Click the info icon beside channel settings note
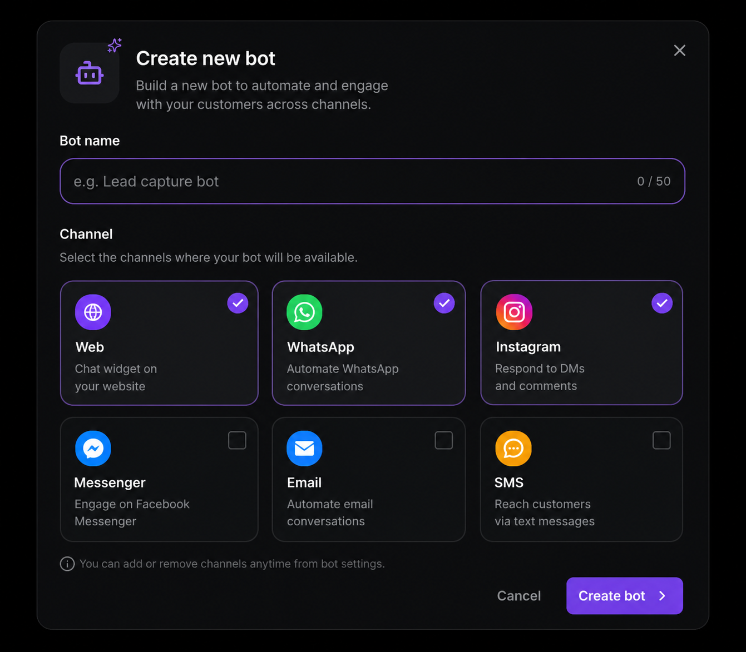The height and width of the screenshot is (652, 746). pos(67,564)
